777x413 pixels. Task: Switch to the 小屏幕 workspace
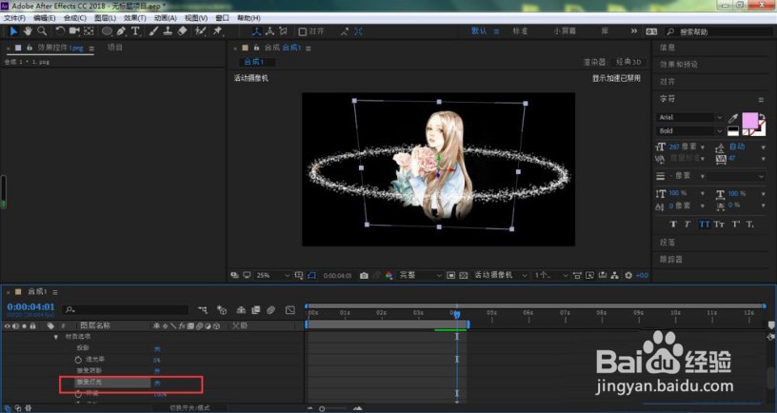tap(565, 30)
